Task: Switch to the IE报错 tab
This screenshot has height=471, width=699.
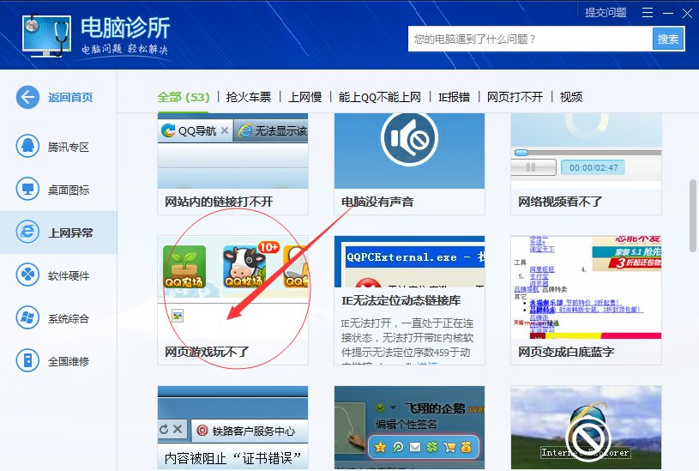Action: click(x=454, y=97)
